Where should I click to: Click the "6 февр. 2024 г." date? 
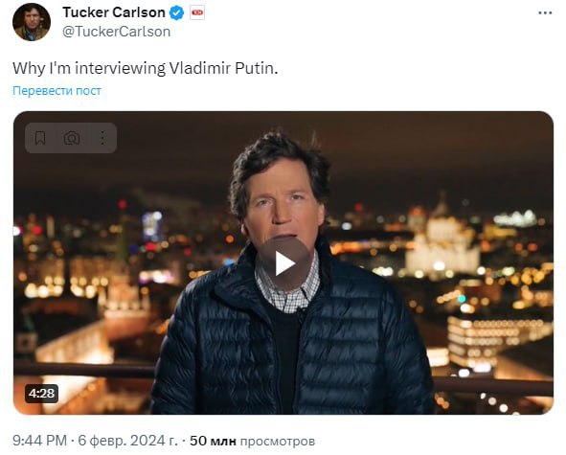click(127, 441)
